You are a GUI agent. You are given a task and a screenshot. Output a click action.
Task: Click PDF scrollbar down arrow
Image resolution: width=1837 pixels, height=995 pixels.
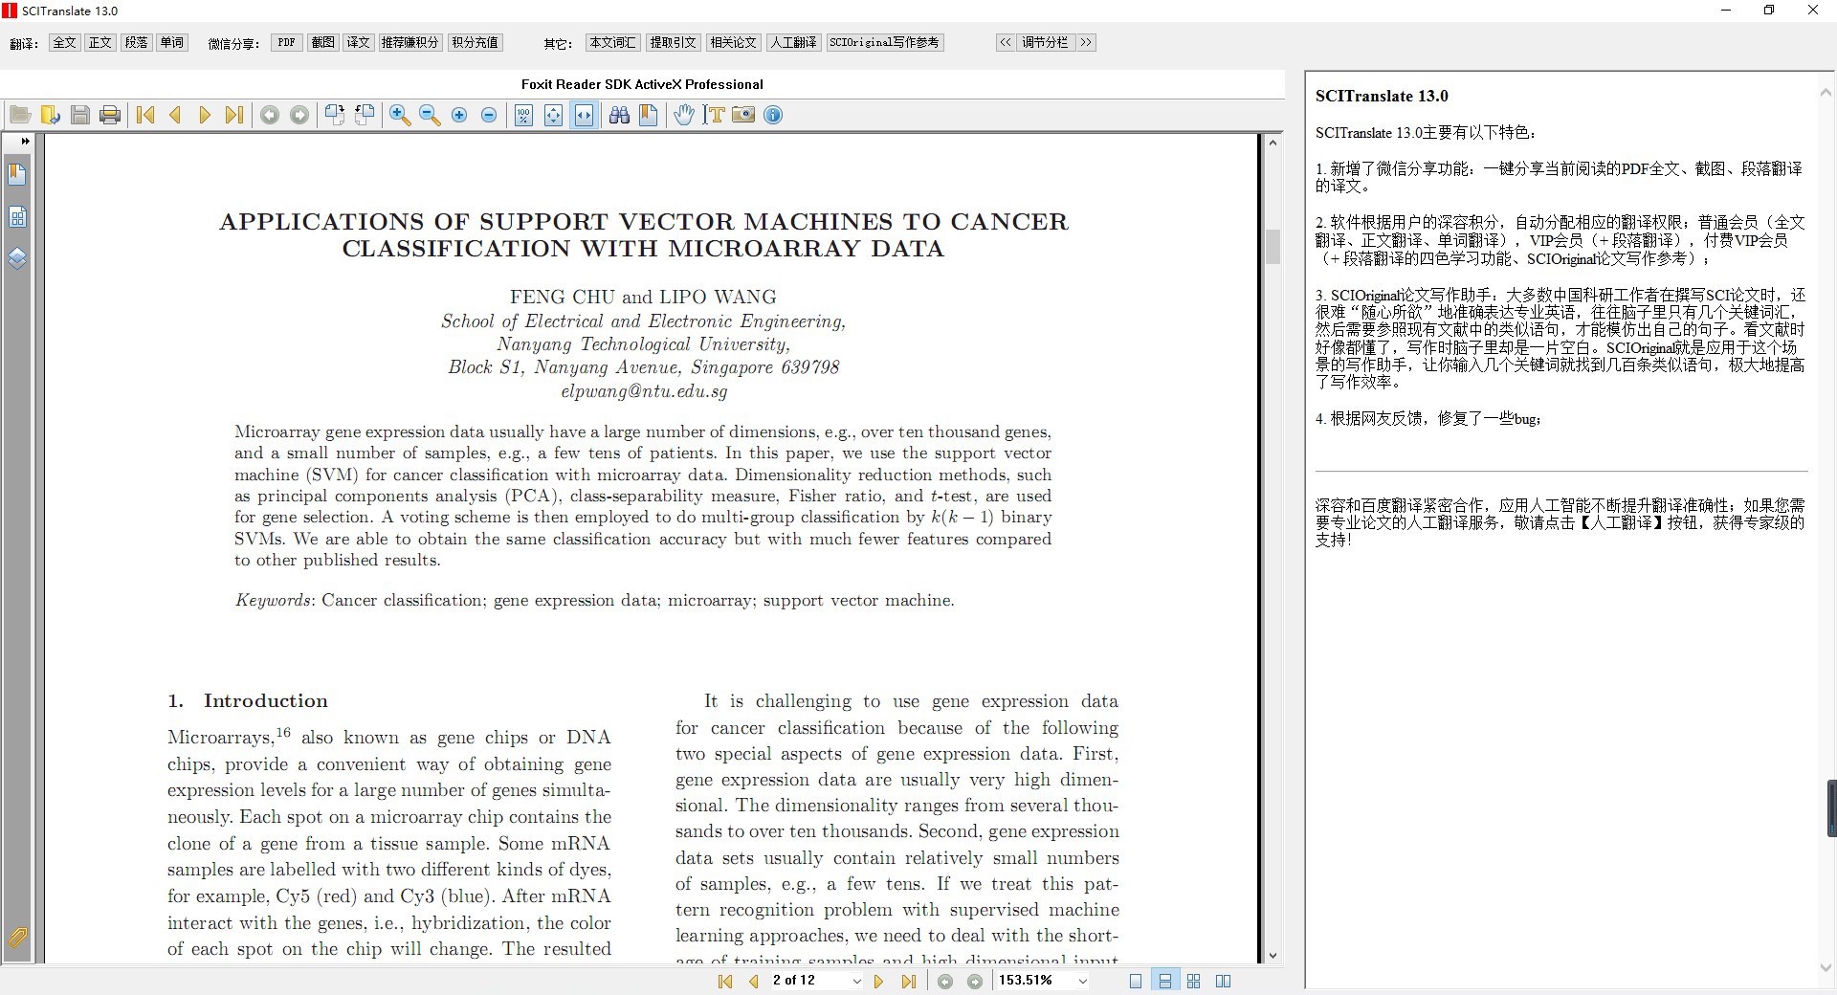(1273, 955)
